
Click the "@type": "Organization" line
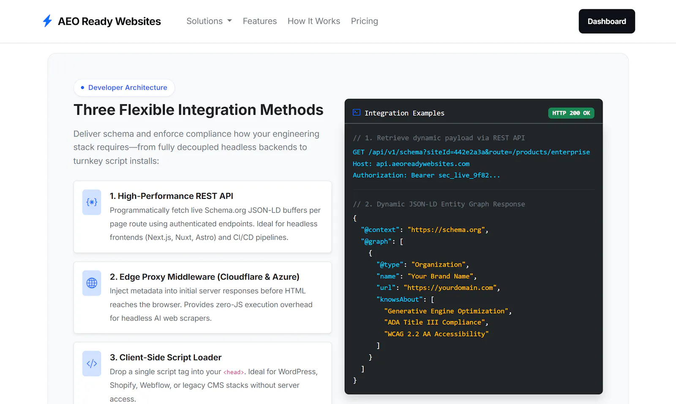click(x=422, y=265)
